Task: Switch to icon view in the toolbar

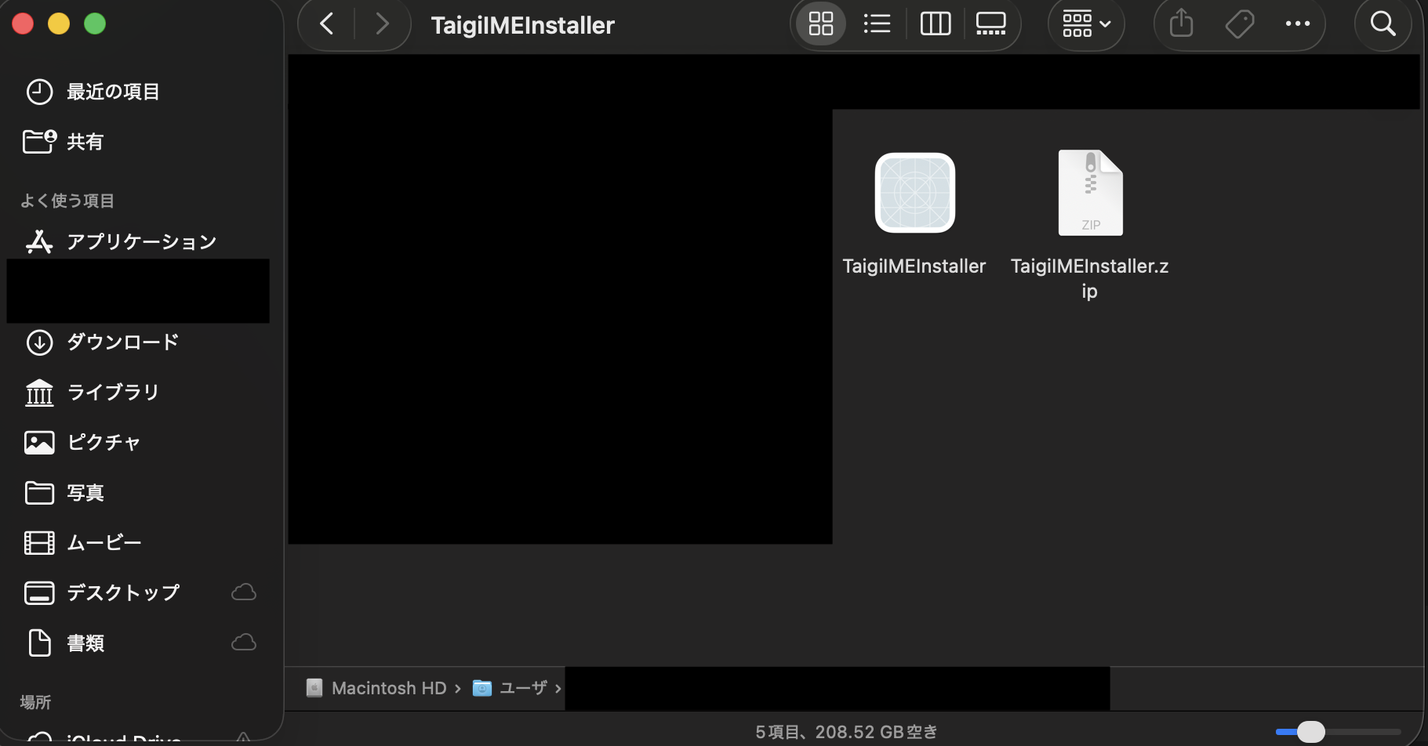Action: [x=820, y=24]
